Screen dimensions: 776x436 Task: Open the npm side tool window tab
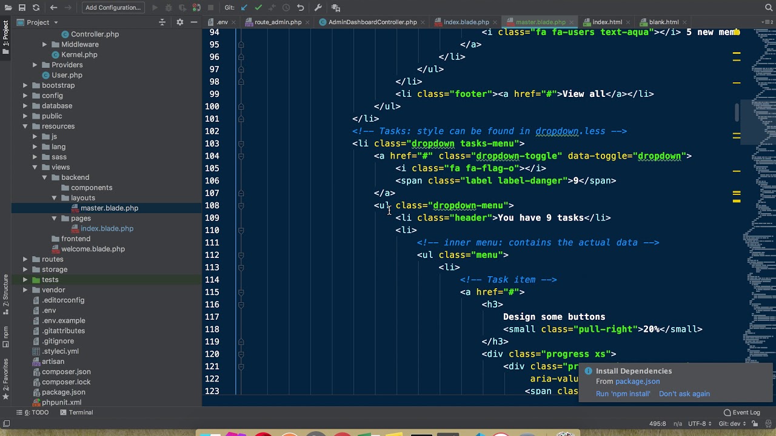[x=5, y=337]
